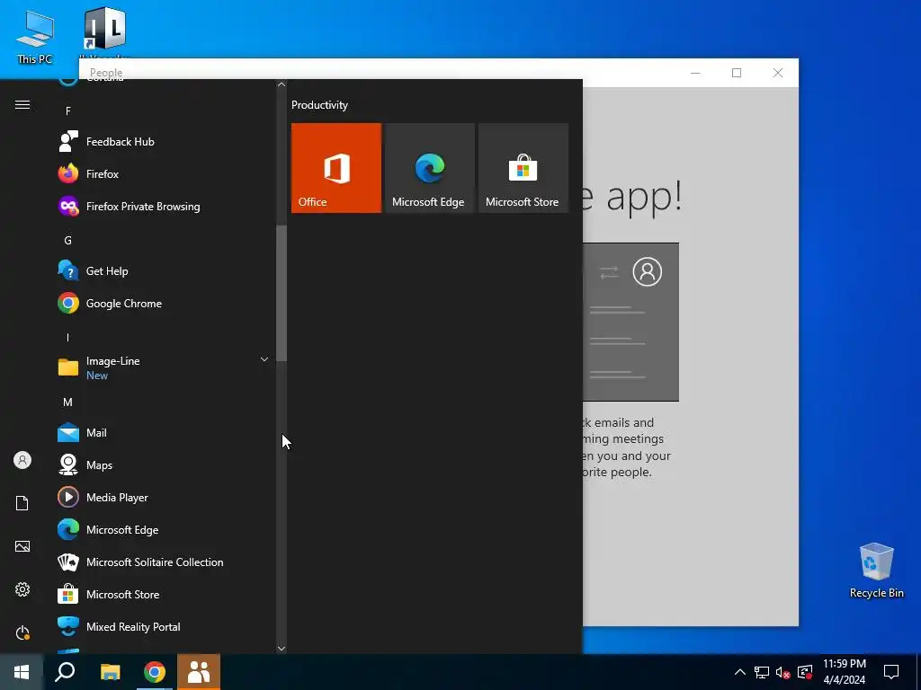Jump to letter G section header

coord(68,240)
